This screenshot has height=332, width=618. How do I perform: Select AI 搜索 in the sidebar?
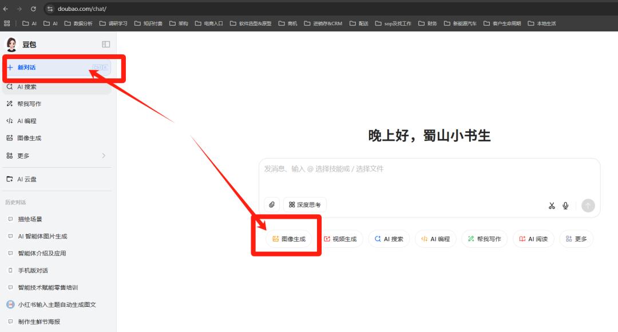click(26, 86)
